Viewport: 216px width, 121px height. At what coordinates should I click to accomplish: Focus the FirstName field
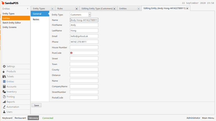click(x=84, y=25)
